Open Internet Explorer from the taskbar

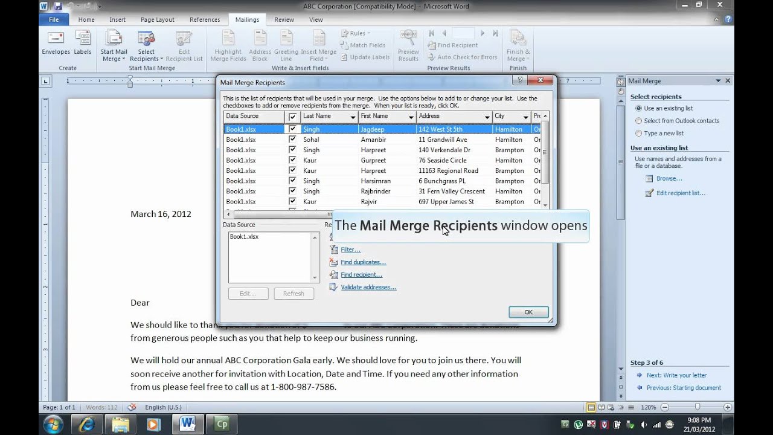tap(86, 424)
